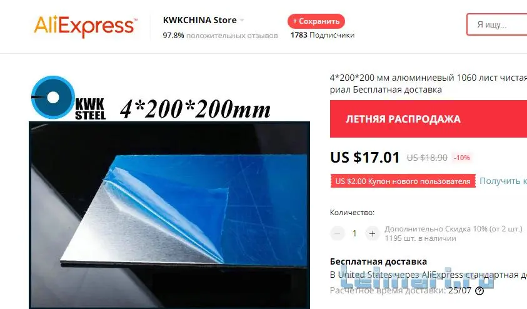Save store with Сохранить button
Screen dimensions: 527x309
(316, 21)
